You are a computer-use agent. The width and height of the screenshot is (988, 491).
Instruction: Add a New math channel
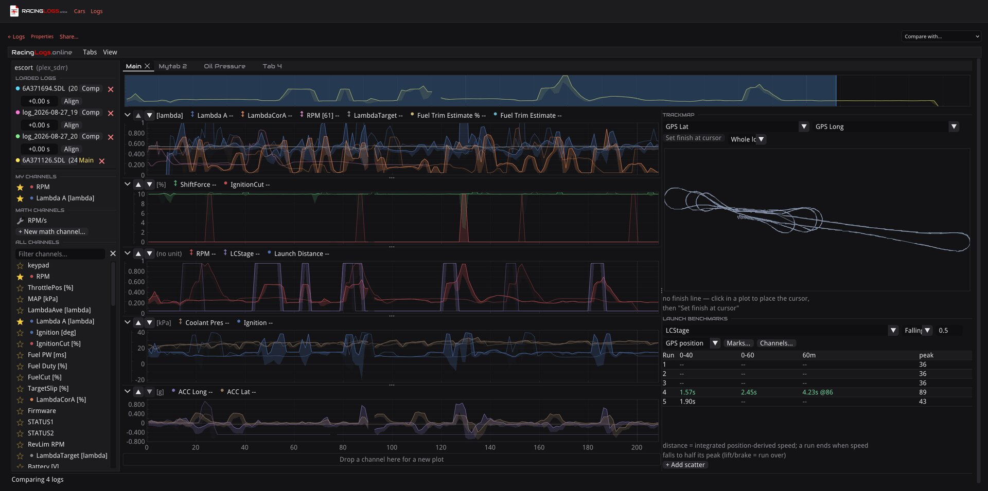(x=51, y=232)
